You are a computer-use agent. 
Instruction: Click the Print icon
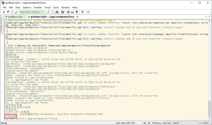63,12
